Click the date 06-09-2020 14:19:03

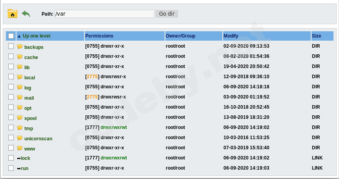(246, 168)
